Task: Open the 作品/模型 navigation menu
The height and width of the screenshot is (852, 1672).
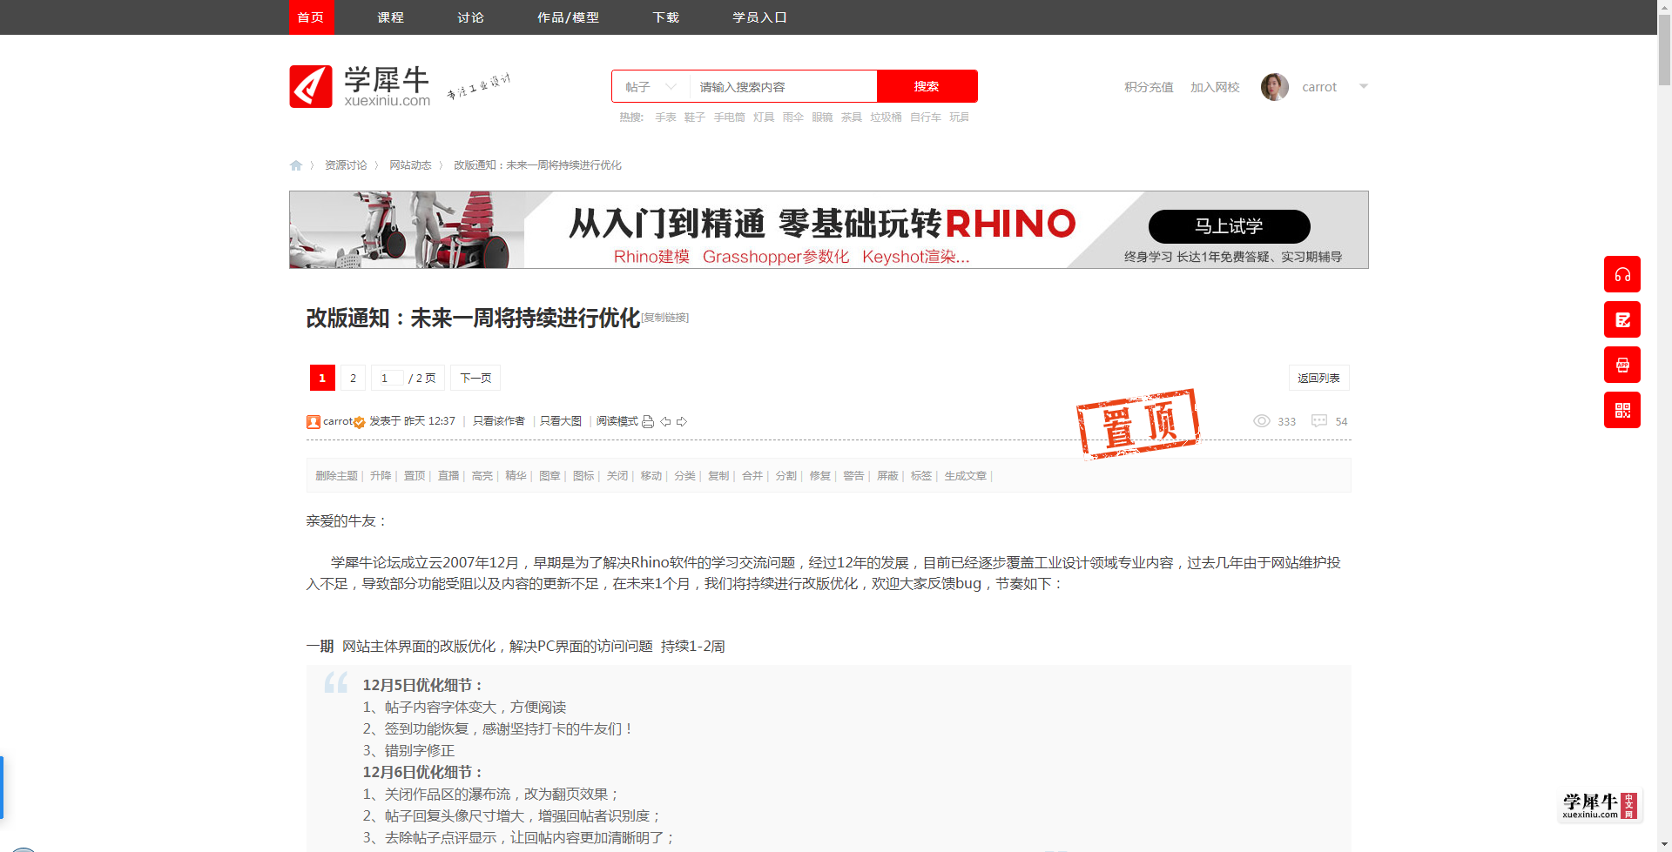Action: pos(568,17)
